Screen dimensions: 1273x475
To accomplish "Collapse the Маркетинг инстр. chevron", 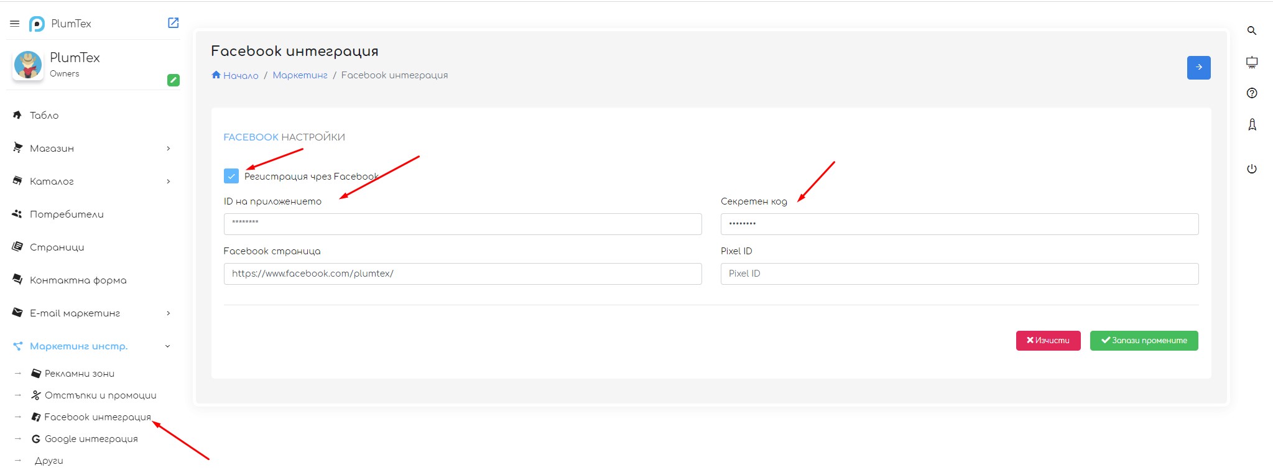I will [167, 346].
